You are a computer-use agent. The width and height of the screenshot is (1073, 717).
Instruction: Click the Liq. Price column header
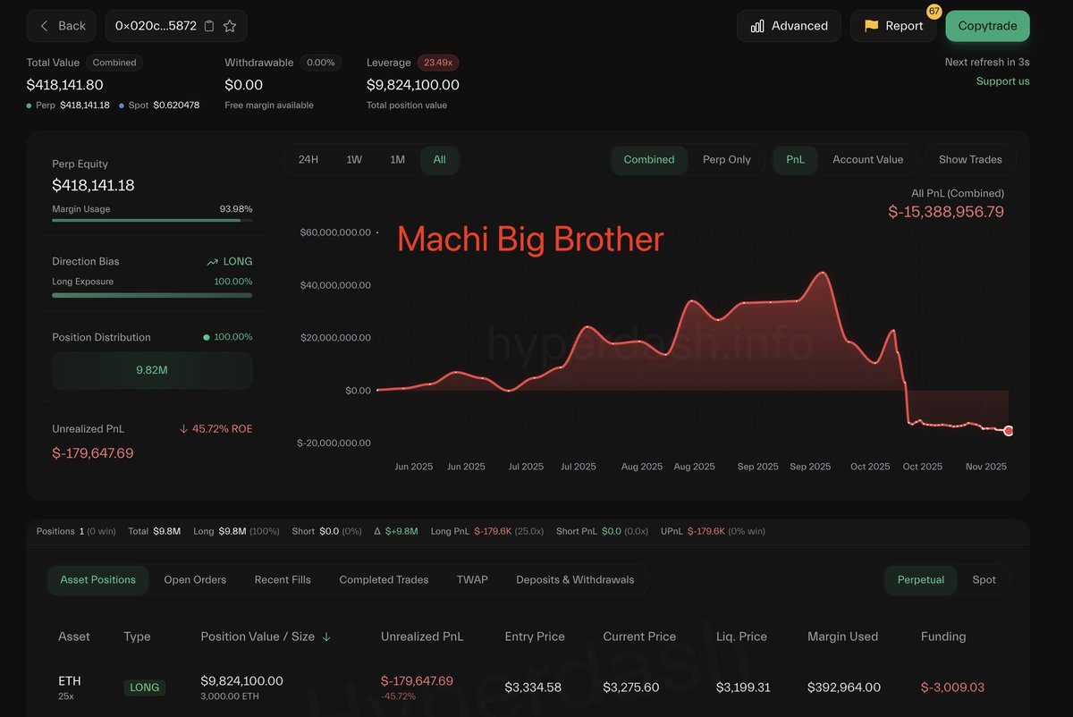(x=741, y=637)
